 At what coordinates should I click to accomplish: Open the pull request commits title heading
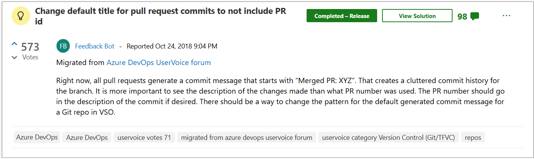160,16
